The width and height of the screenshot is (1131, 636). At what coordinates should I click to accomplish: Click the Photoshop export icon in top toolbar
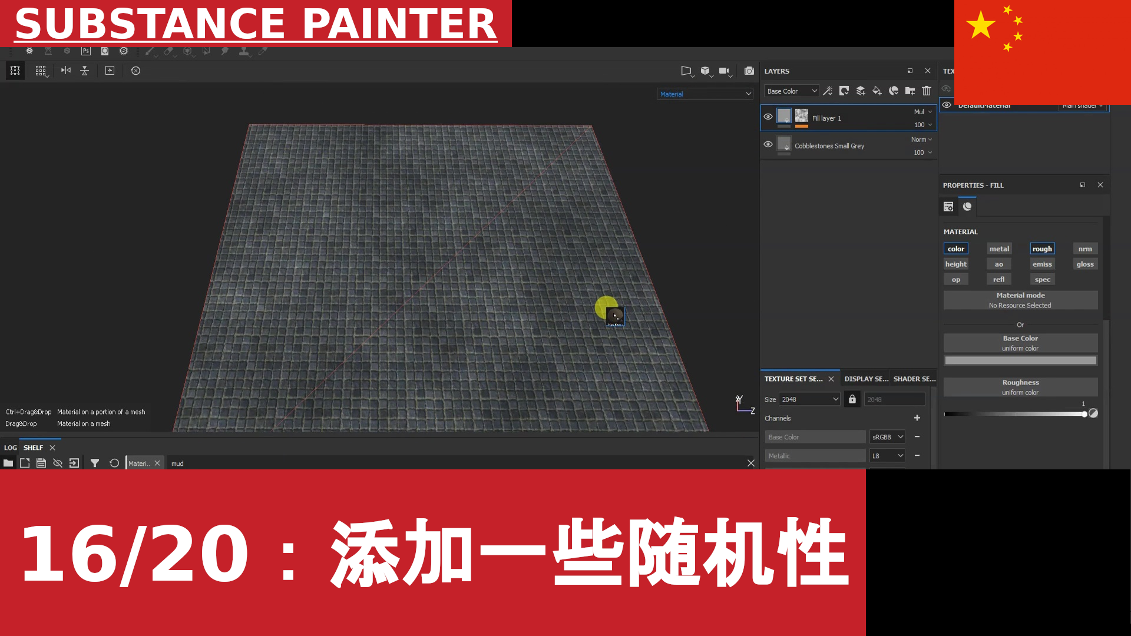click(x=86, y=51)
